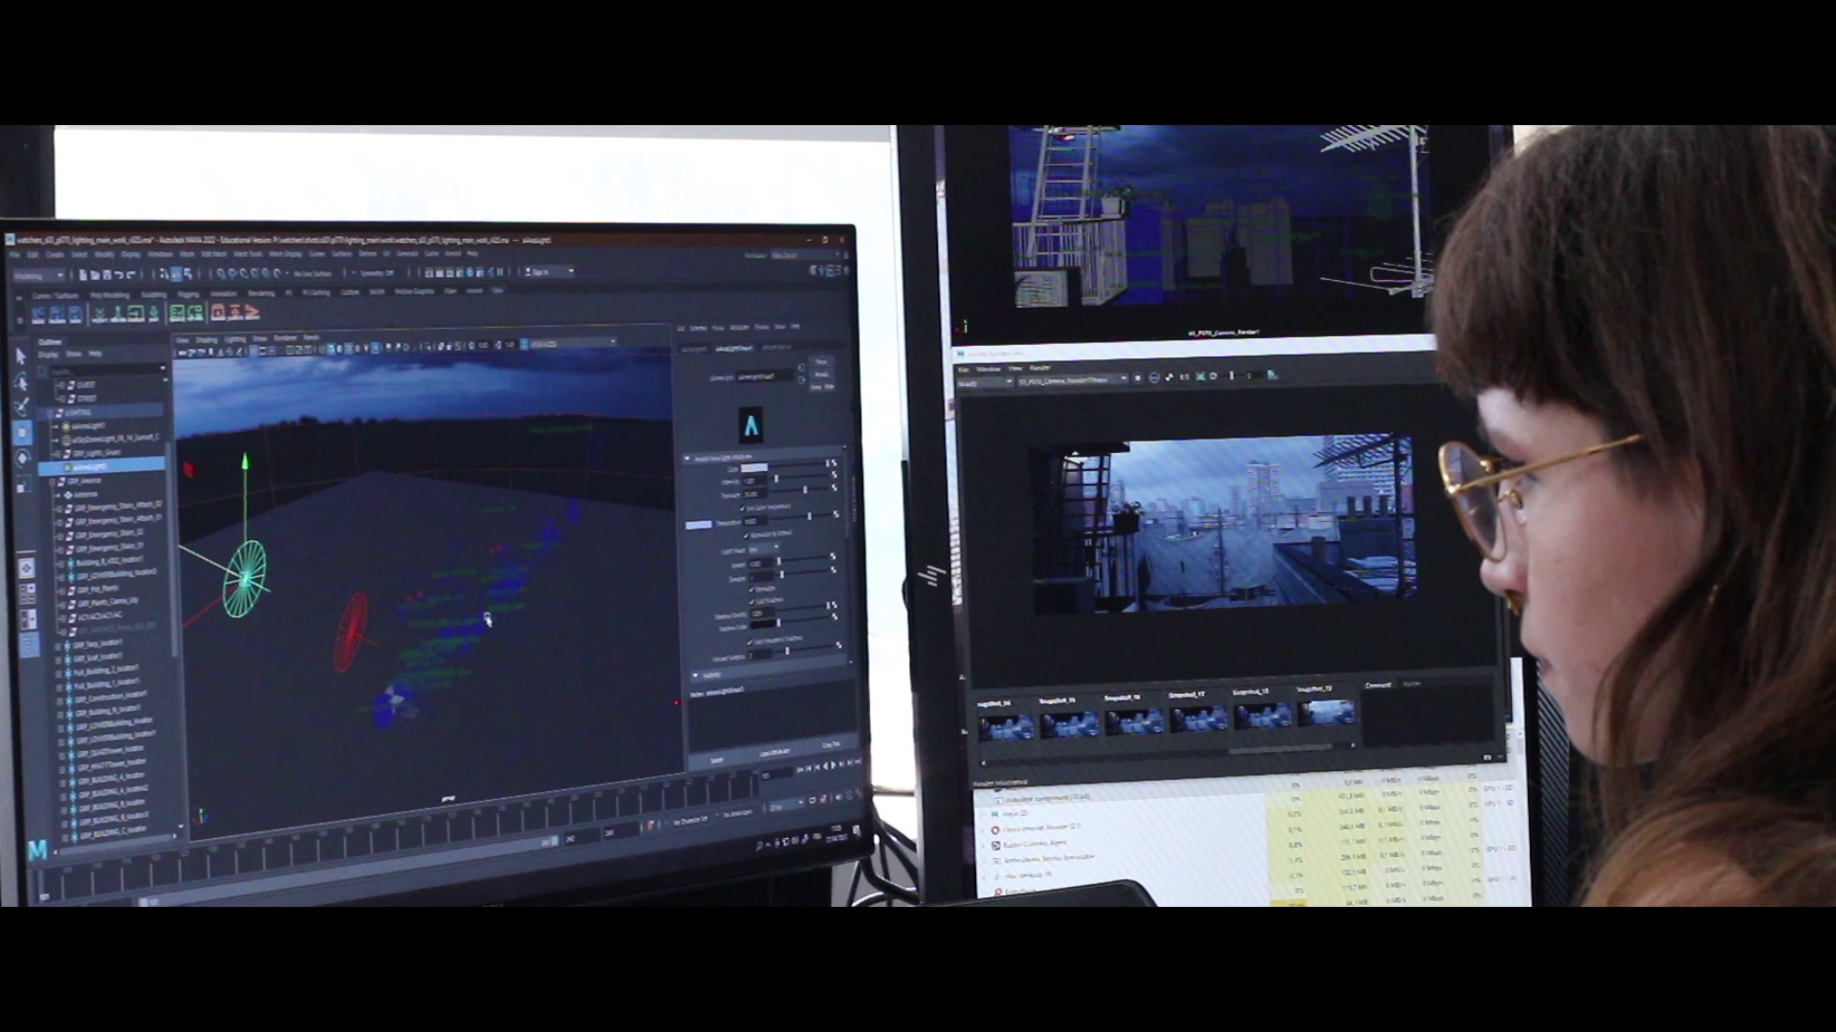Open the Modeling menu set dropdown

click(38, 275)
